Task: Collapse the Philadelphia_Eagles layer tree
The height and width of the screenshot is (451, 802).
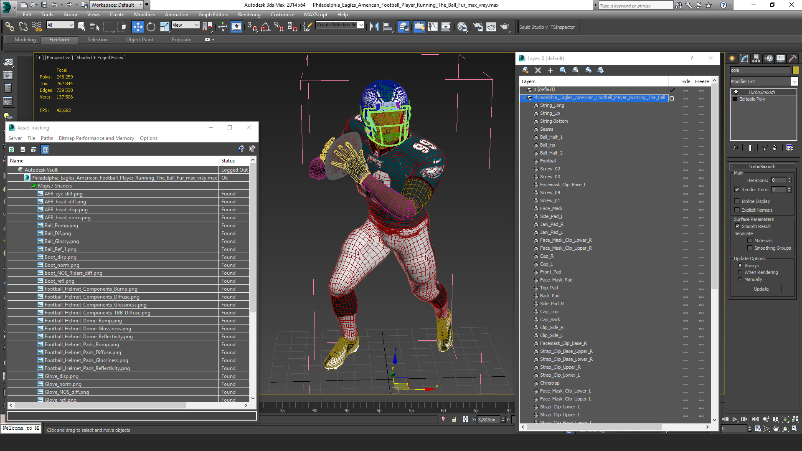Action: tap(523, 98)
